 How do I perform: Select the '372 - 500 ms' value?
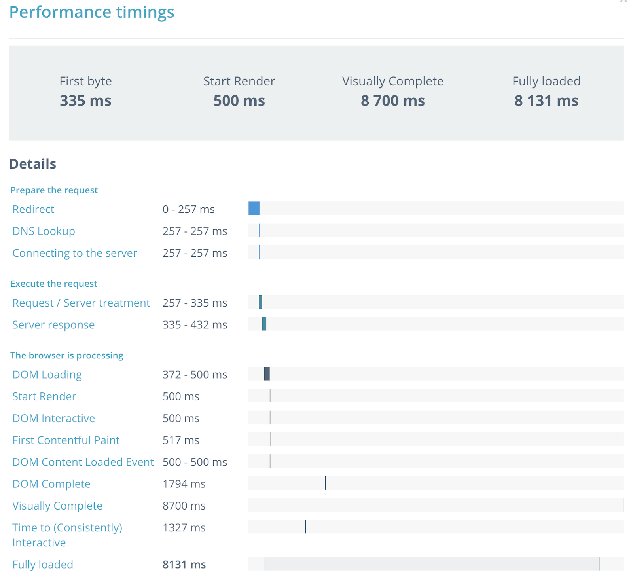[195, 375]
